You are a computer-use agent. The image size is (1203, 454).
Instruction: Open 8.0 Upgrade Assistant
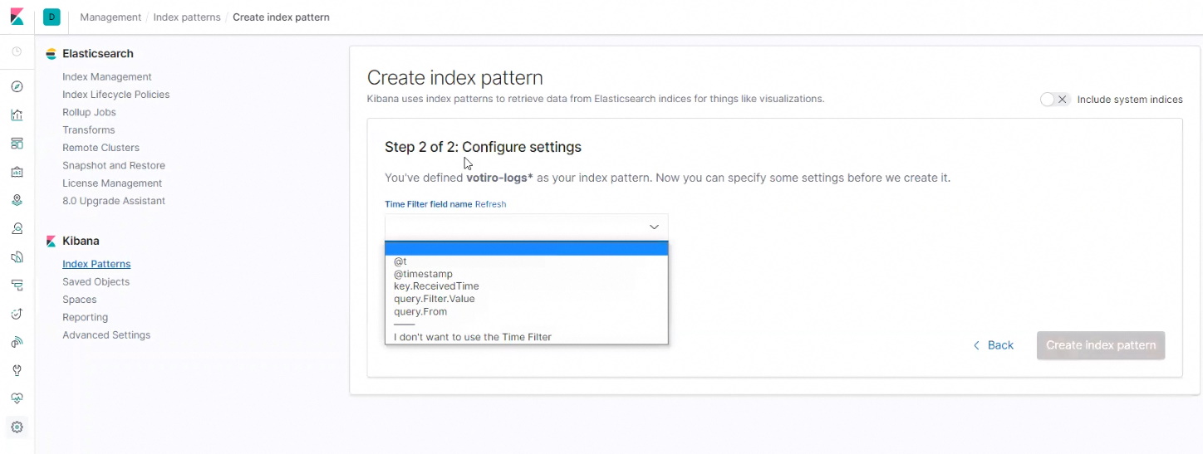114,201
